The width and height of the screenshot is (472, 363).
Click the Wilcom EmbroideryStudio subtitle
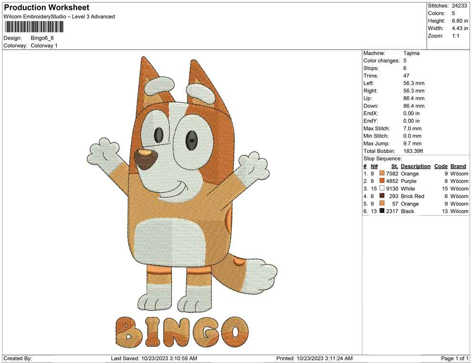click(59, 17)
